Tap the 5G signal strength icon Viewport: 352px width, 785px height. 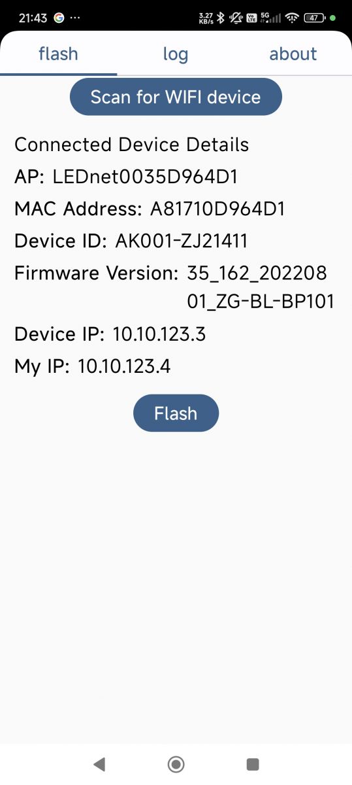point(271,18)
